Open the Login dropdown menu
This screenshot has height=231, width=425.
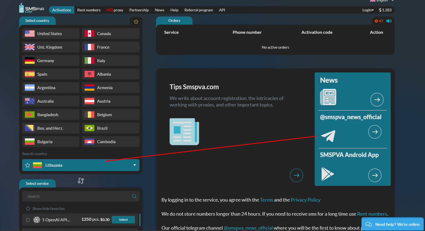[368, 10]
